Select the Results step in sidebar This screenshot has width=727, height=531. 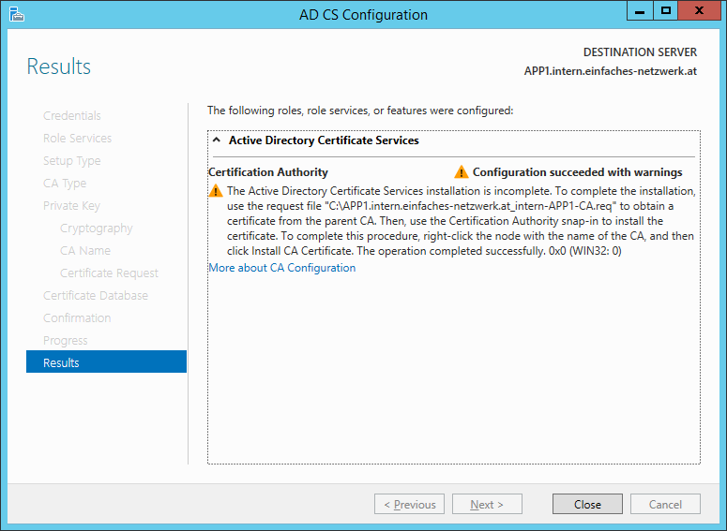click(x=61, y=362)
